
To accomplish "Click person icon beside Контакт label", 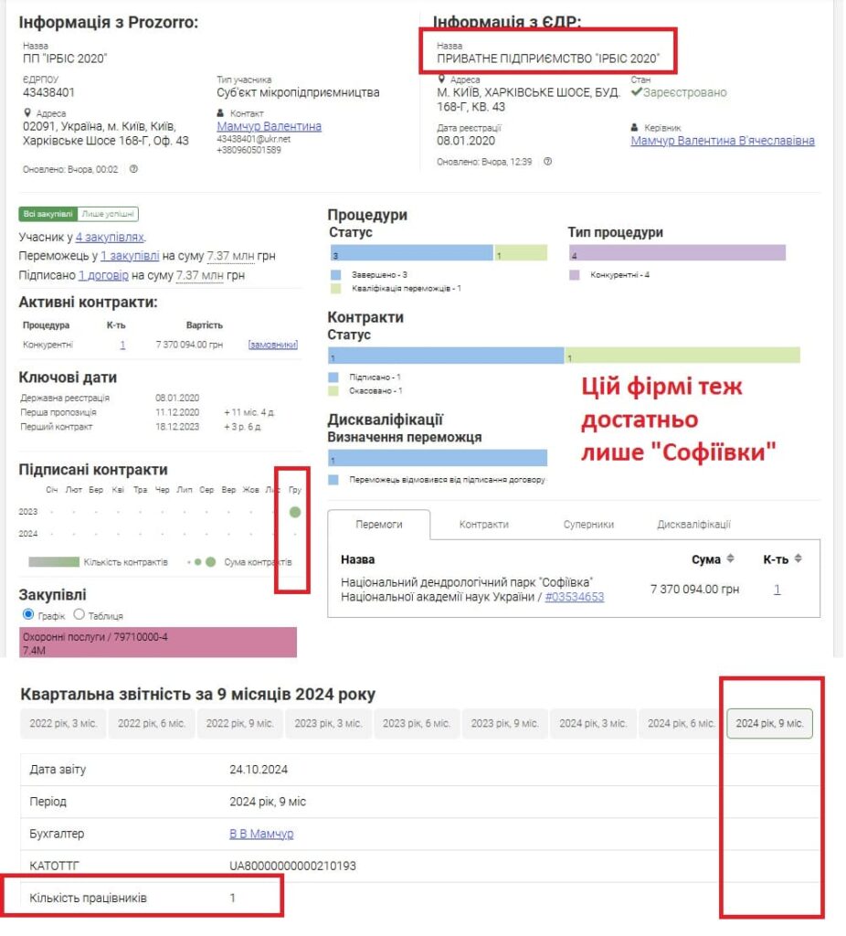I will coord(221,113).
